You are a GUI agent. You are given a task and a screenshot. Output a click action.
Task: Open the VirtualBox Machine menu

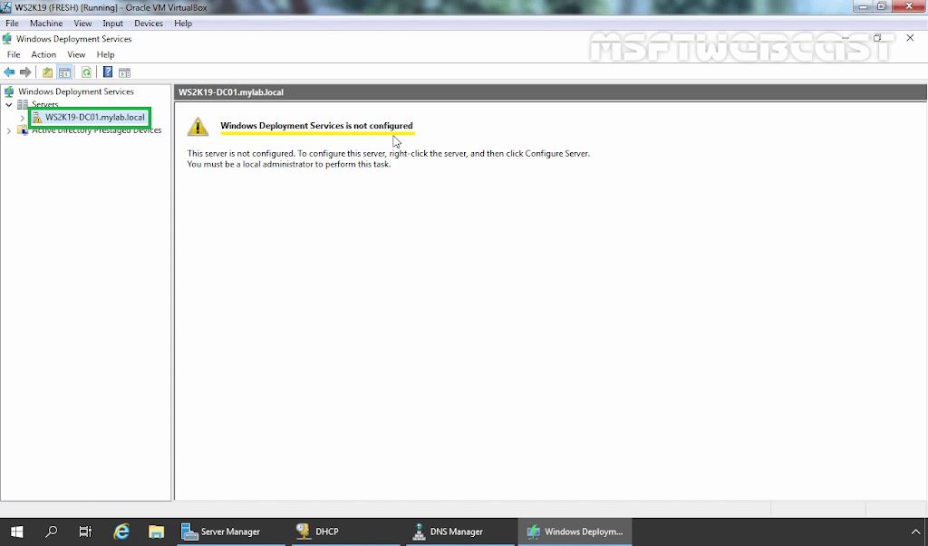[x=46, y=23]
